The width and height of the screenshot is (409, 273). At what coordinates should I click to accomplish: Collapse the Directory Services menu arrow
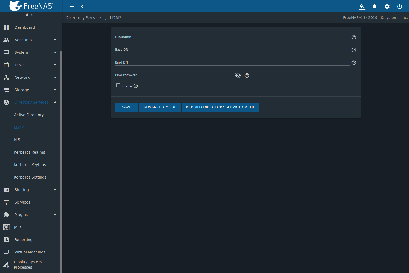(x=55, y=102)
